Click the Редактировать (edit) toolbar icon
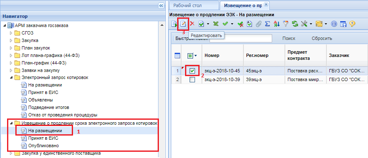 [x=183, y=24]
